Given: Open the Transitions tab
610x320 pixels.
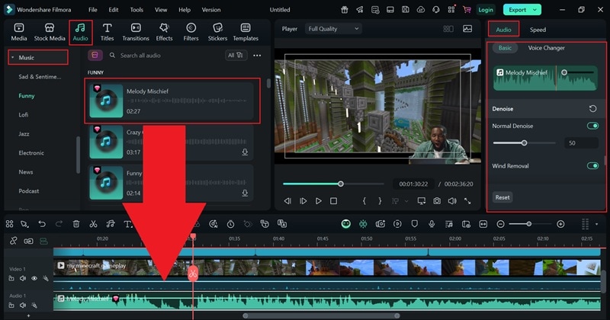Looking at the screenshot, I should 136,32.
